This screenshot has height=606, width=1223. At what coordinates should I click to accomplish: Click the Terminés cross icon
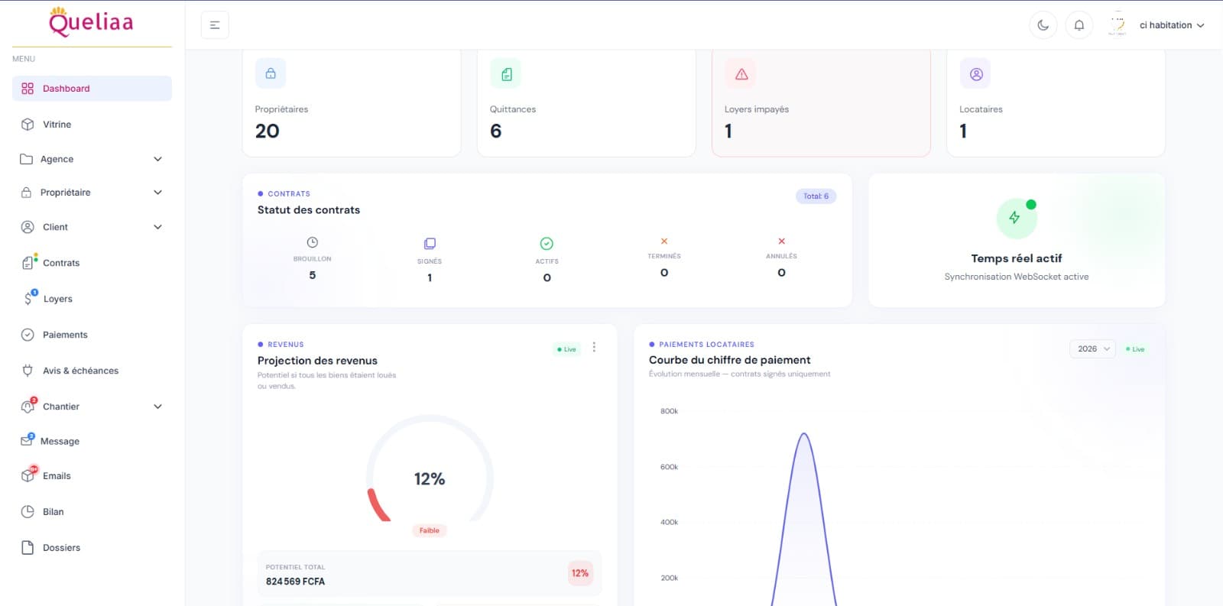664,241
